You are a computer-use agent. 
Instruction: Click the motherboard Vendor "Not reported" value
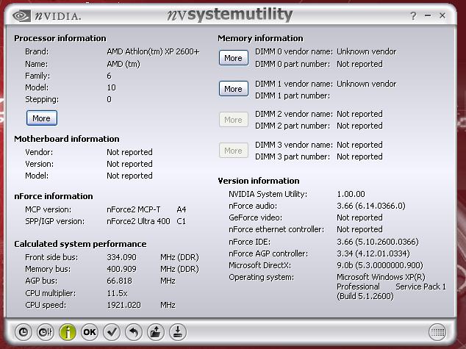pyautogui.click(x=129, y=152)
